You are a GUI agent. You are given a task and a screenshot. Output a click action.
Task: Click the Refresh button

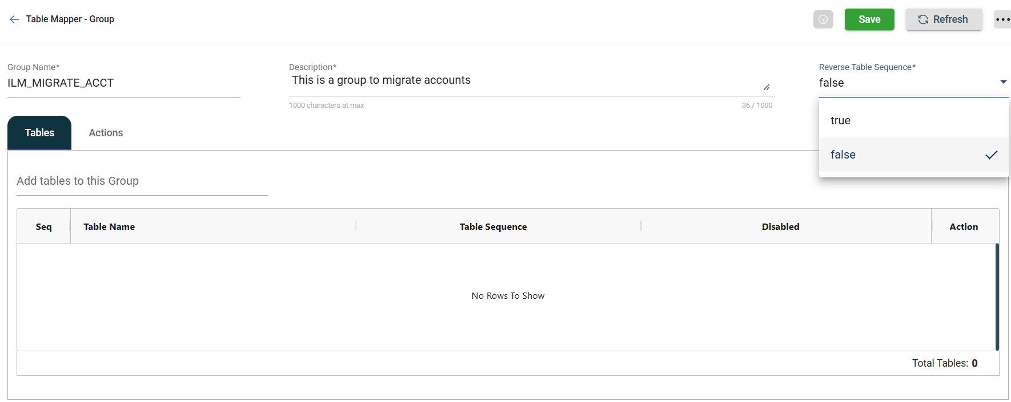(943, 19)
